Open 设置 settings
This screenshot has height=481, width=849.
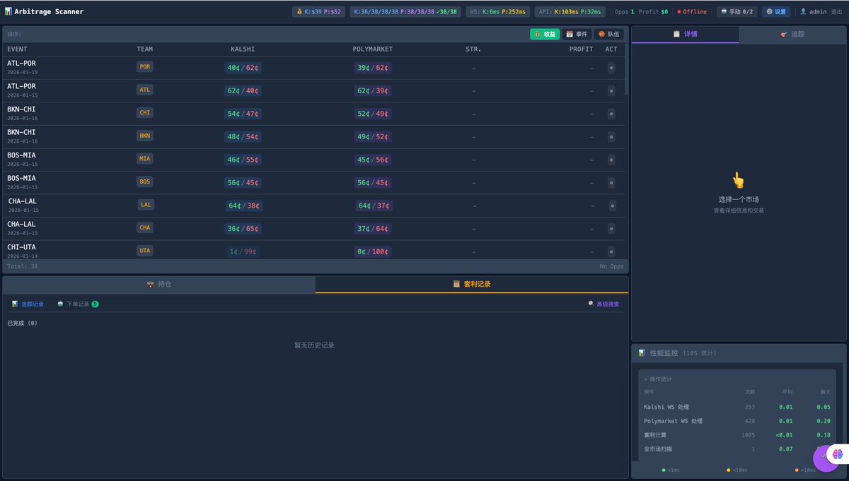(x=776, y=11)
